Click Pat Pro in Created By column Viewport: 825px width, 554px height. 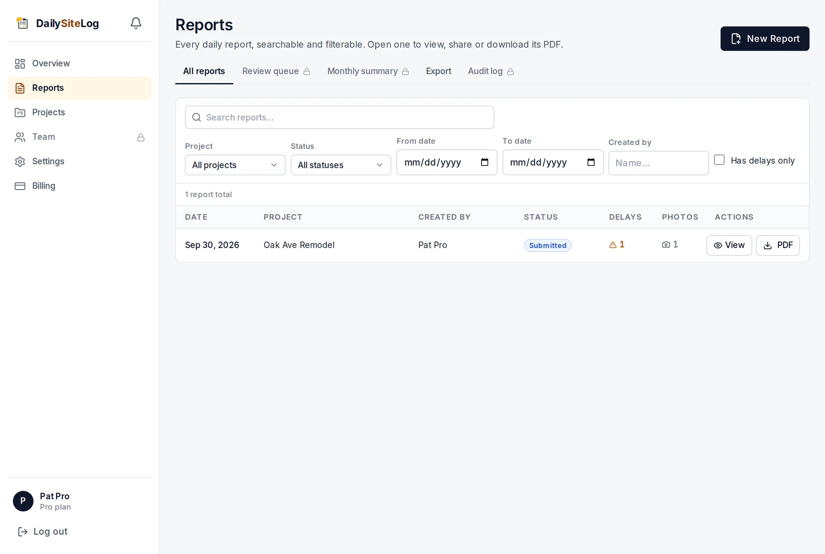(x=432, y=245)
